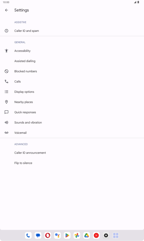
Task: Launch the Phone app from the dock
Action: [x=28, y=235]
